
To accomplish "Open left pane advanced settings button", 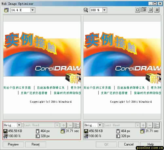I will [x=77, y=125].
